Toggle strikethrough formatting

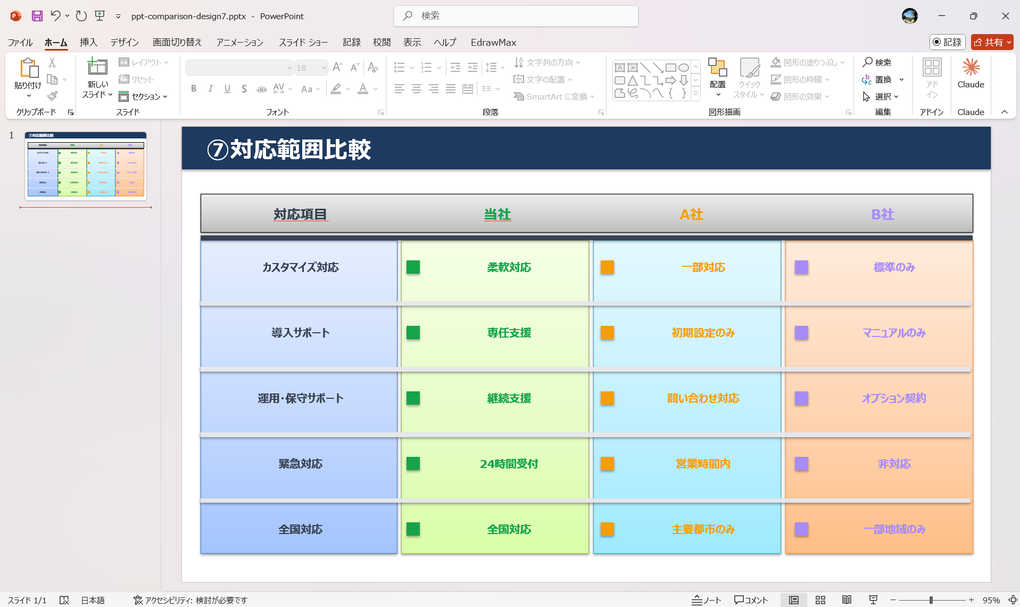(261, 89)
